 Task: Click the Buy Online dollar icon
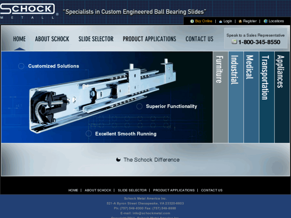[192, 21]
